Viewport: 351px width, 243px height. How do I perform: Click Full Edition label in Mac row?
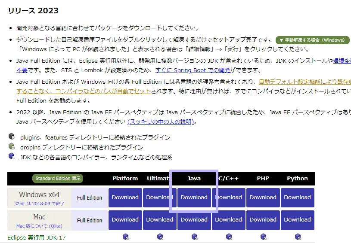point(90,221)
